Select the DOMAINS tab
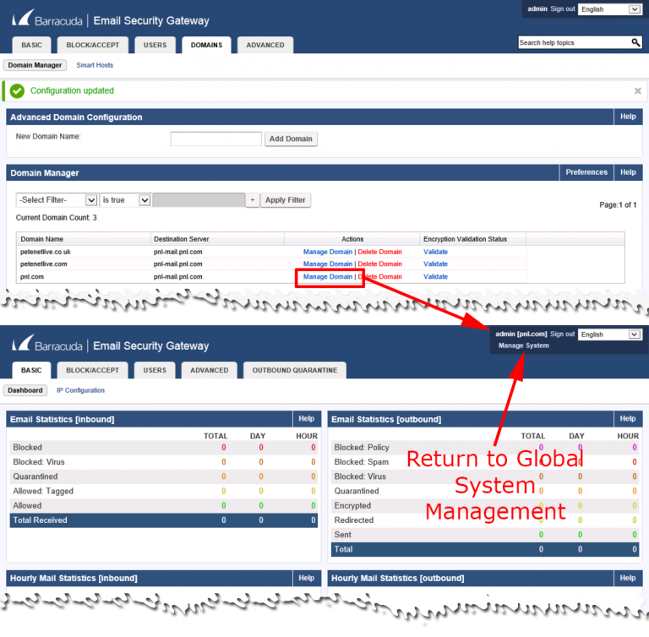649x637 pixels. 206,45
